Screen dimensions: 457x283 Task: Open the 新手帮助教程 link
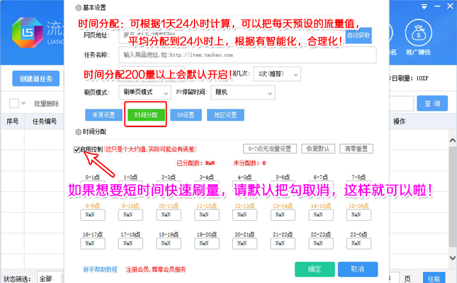(100, 270)
